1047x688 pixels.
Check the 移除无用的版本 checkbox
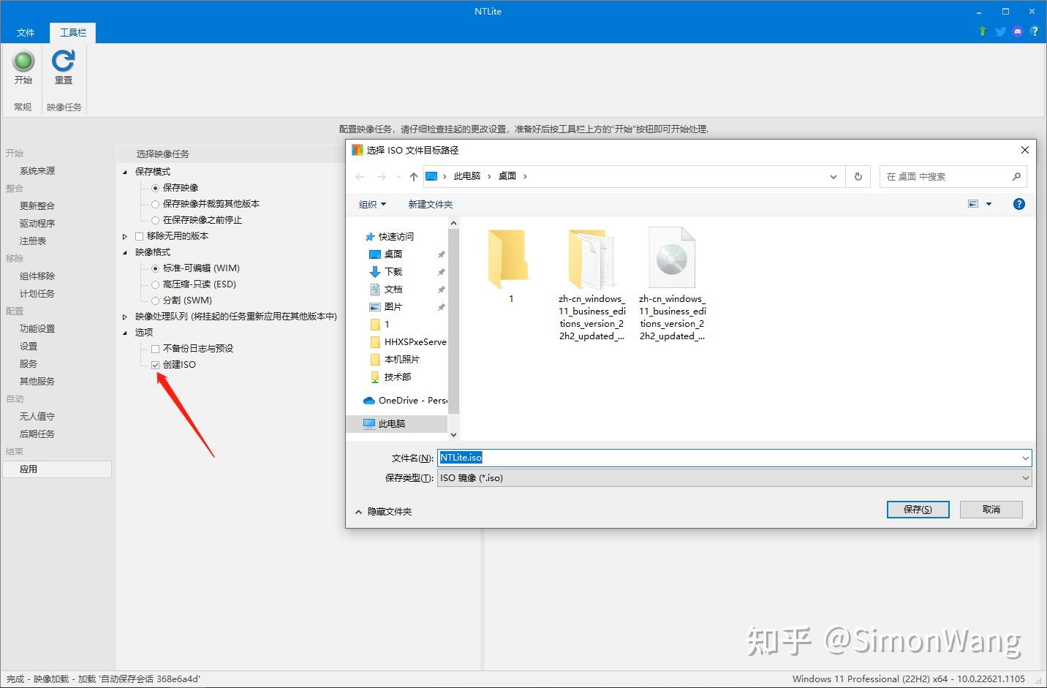(x=139, y=235)
